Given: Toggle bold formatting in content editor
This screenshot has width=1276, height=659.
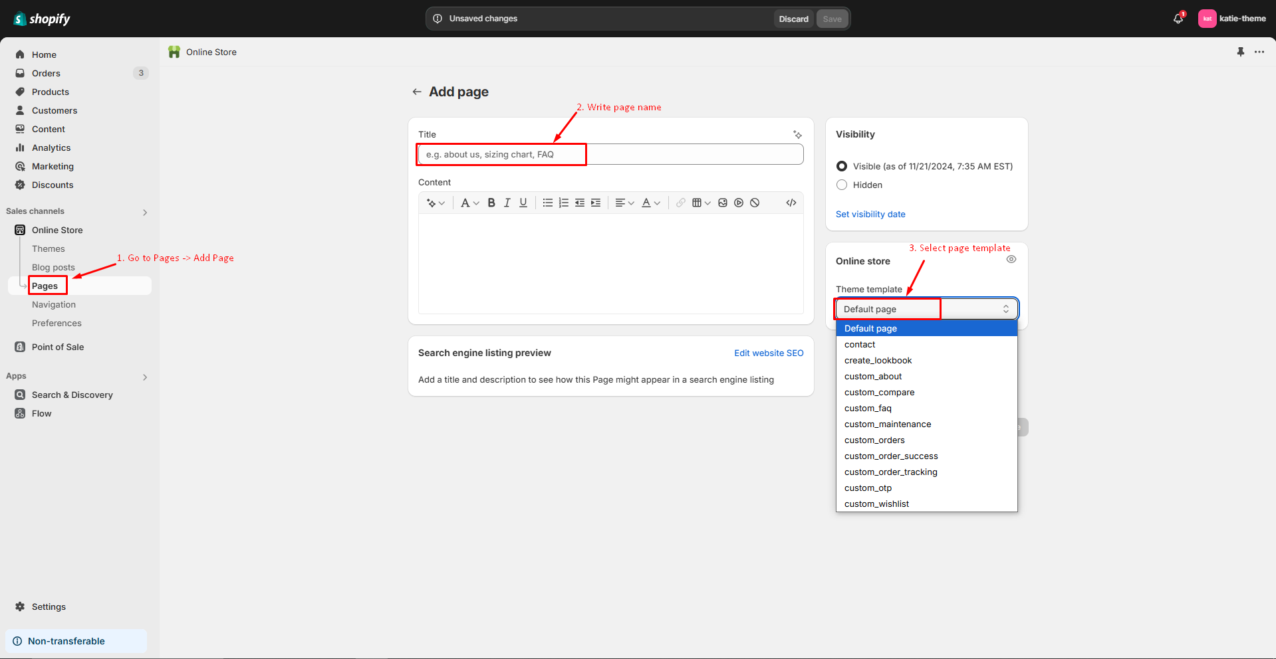Looking at the screenshot, I should 491,203.
